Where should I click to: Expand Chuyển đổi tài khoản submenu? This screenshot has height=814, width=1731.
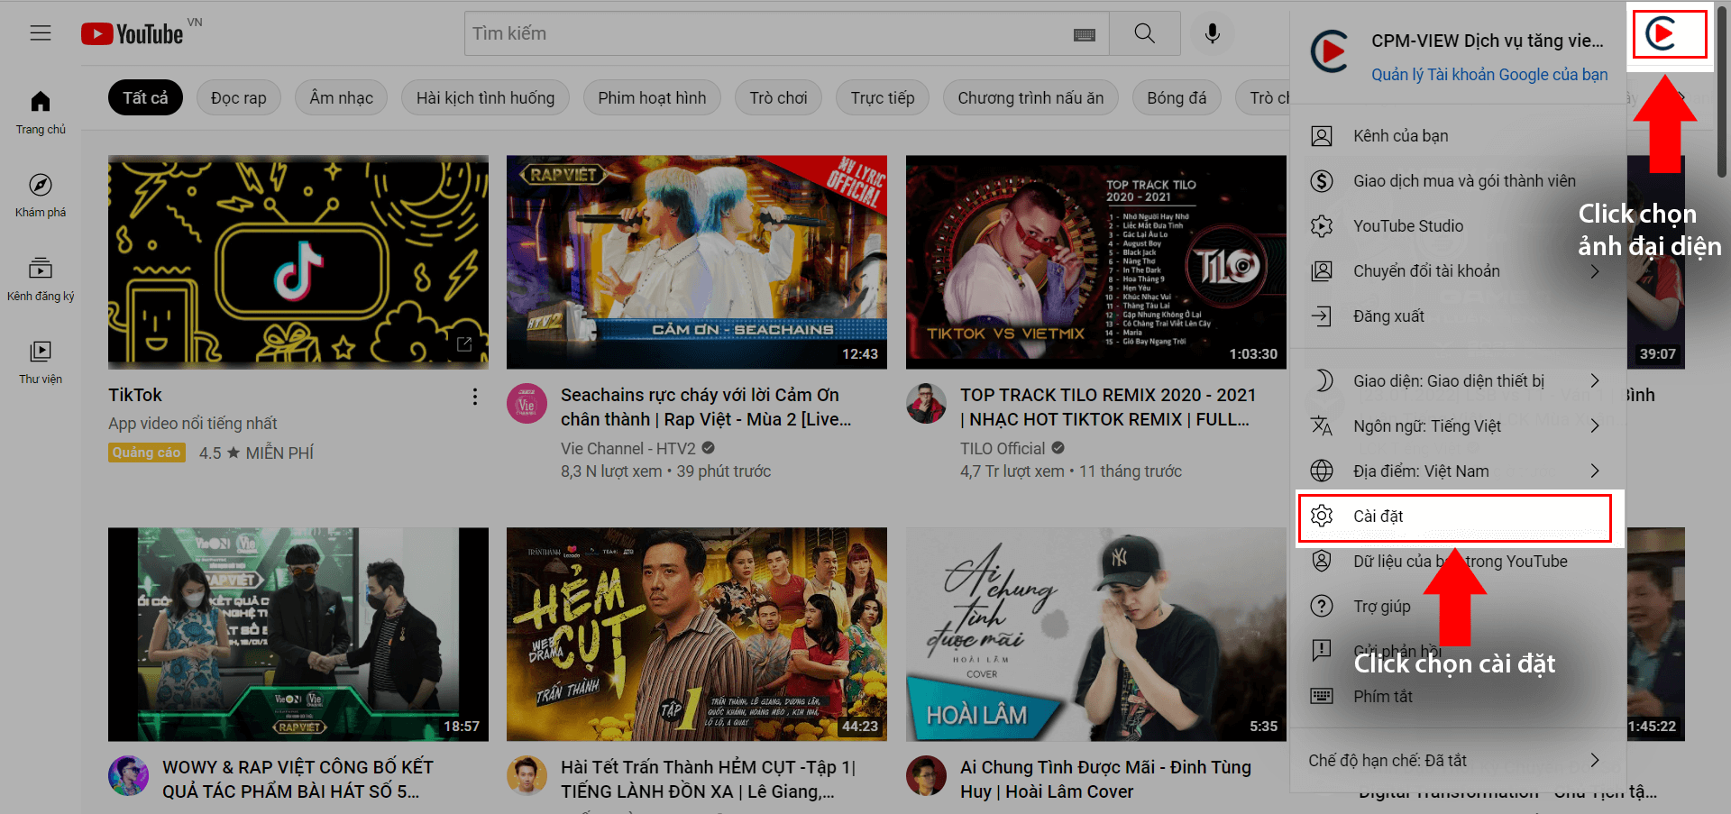coord(1458,271)
